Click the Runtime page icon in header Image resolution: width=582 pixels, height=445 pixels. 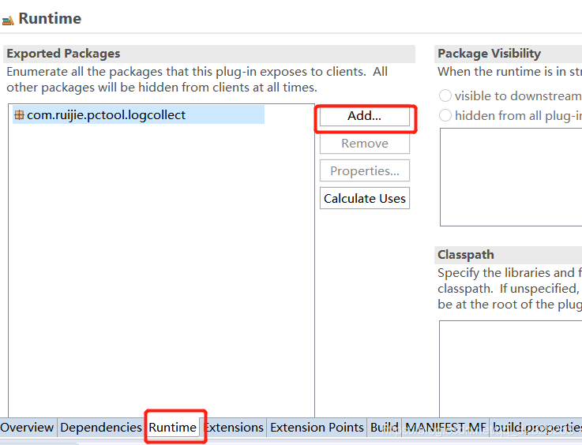[8, 20]
